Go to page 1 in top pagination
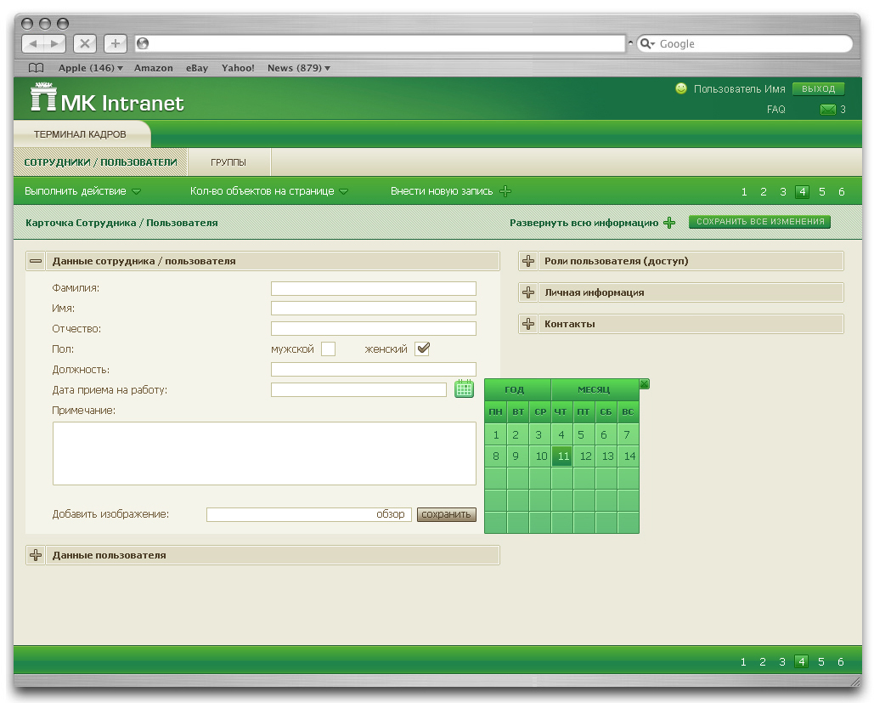Screen dimensions: 874x703 743,192
